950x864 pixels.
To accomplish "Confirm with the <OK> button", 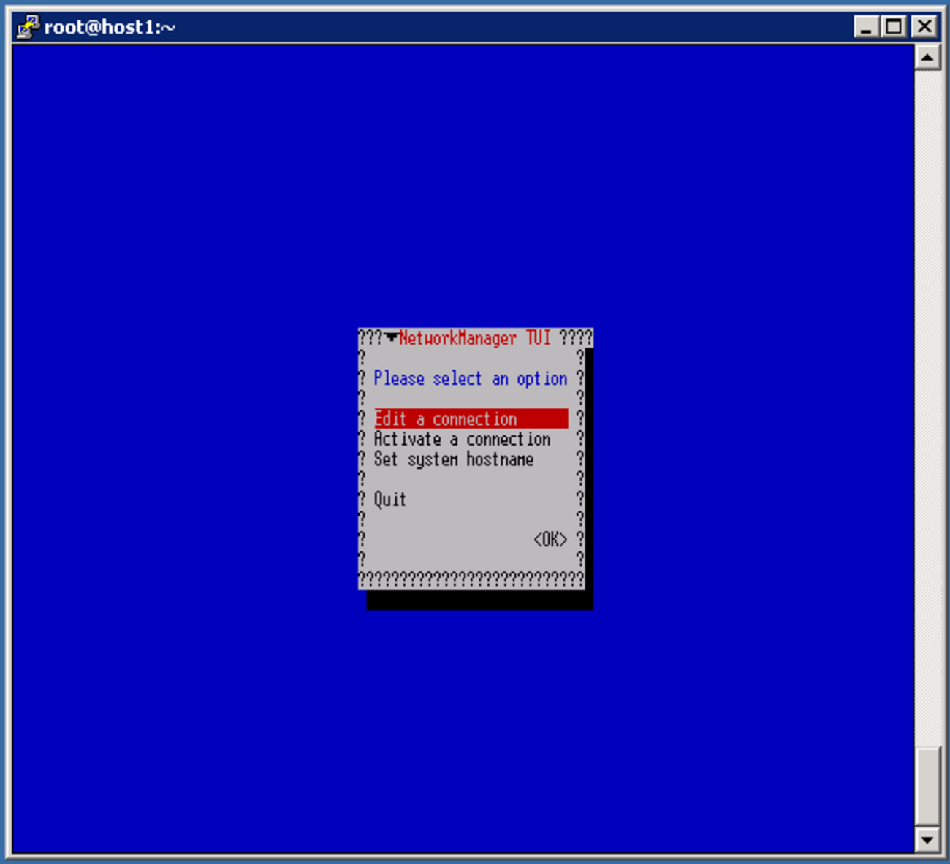I will [550, 540].
